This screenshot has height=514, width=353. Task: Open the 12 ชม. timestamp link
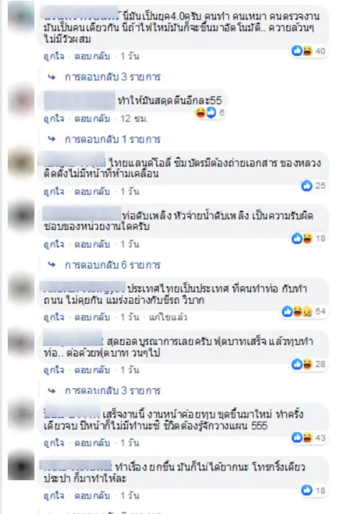(134, 119)
